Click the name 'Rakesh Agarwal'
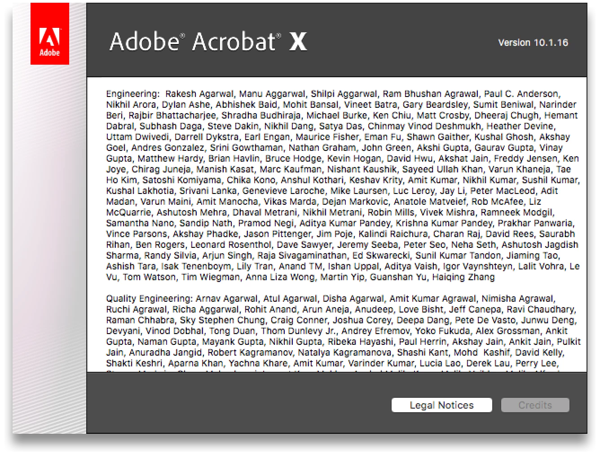This screenshot has width=600, height=458. (x=199, y=94)
